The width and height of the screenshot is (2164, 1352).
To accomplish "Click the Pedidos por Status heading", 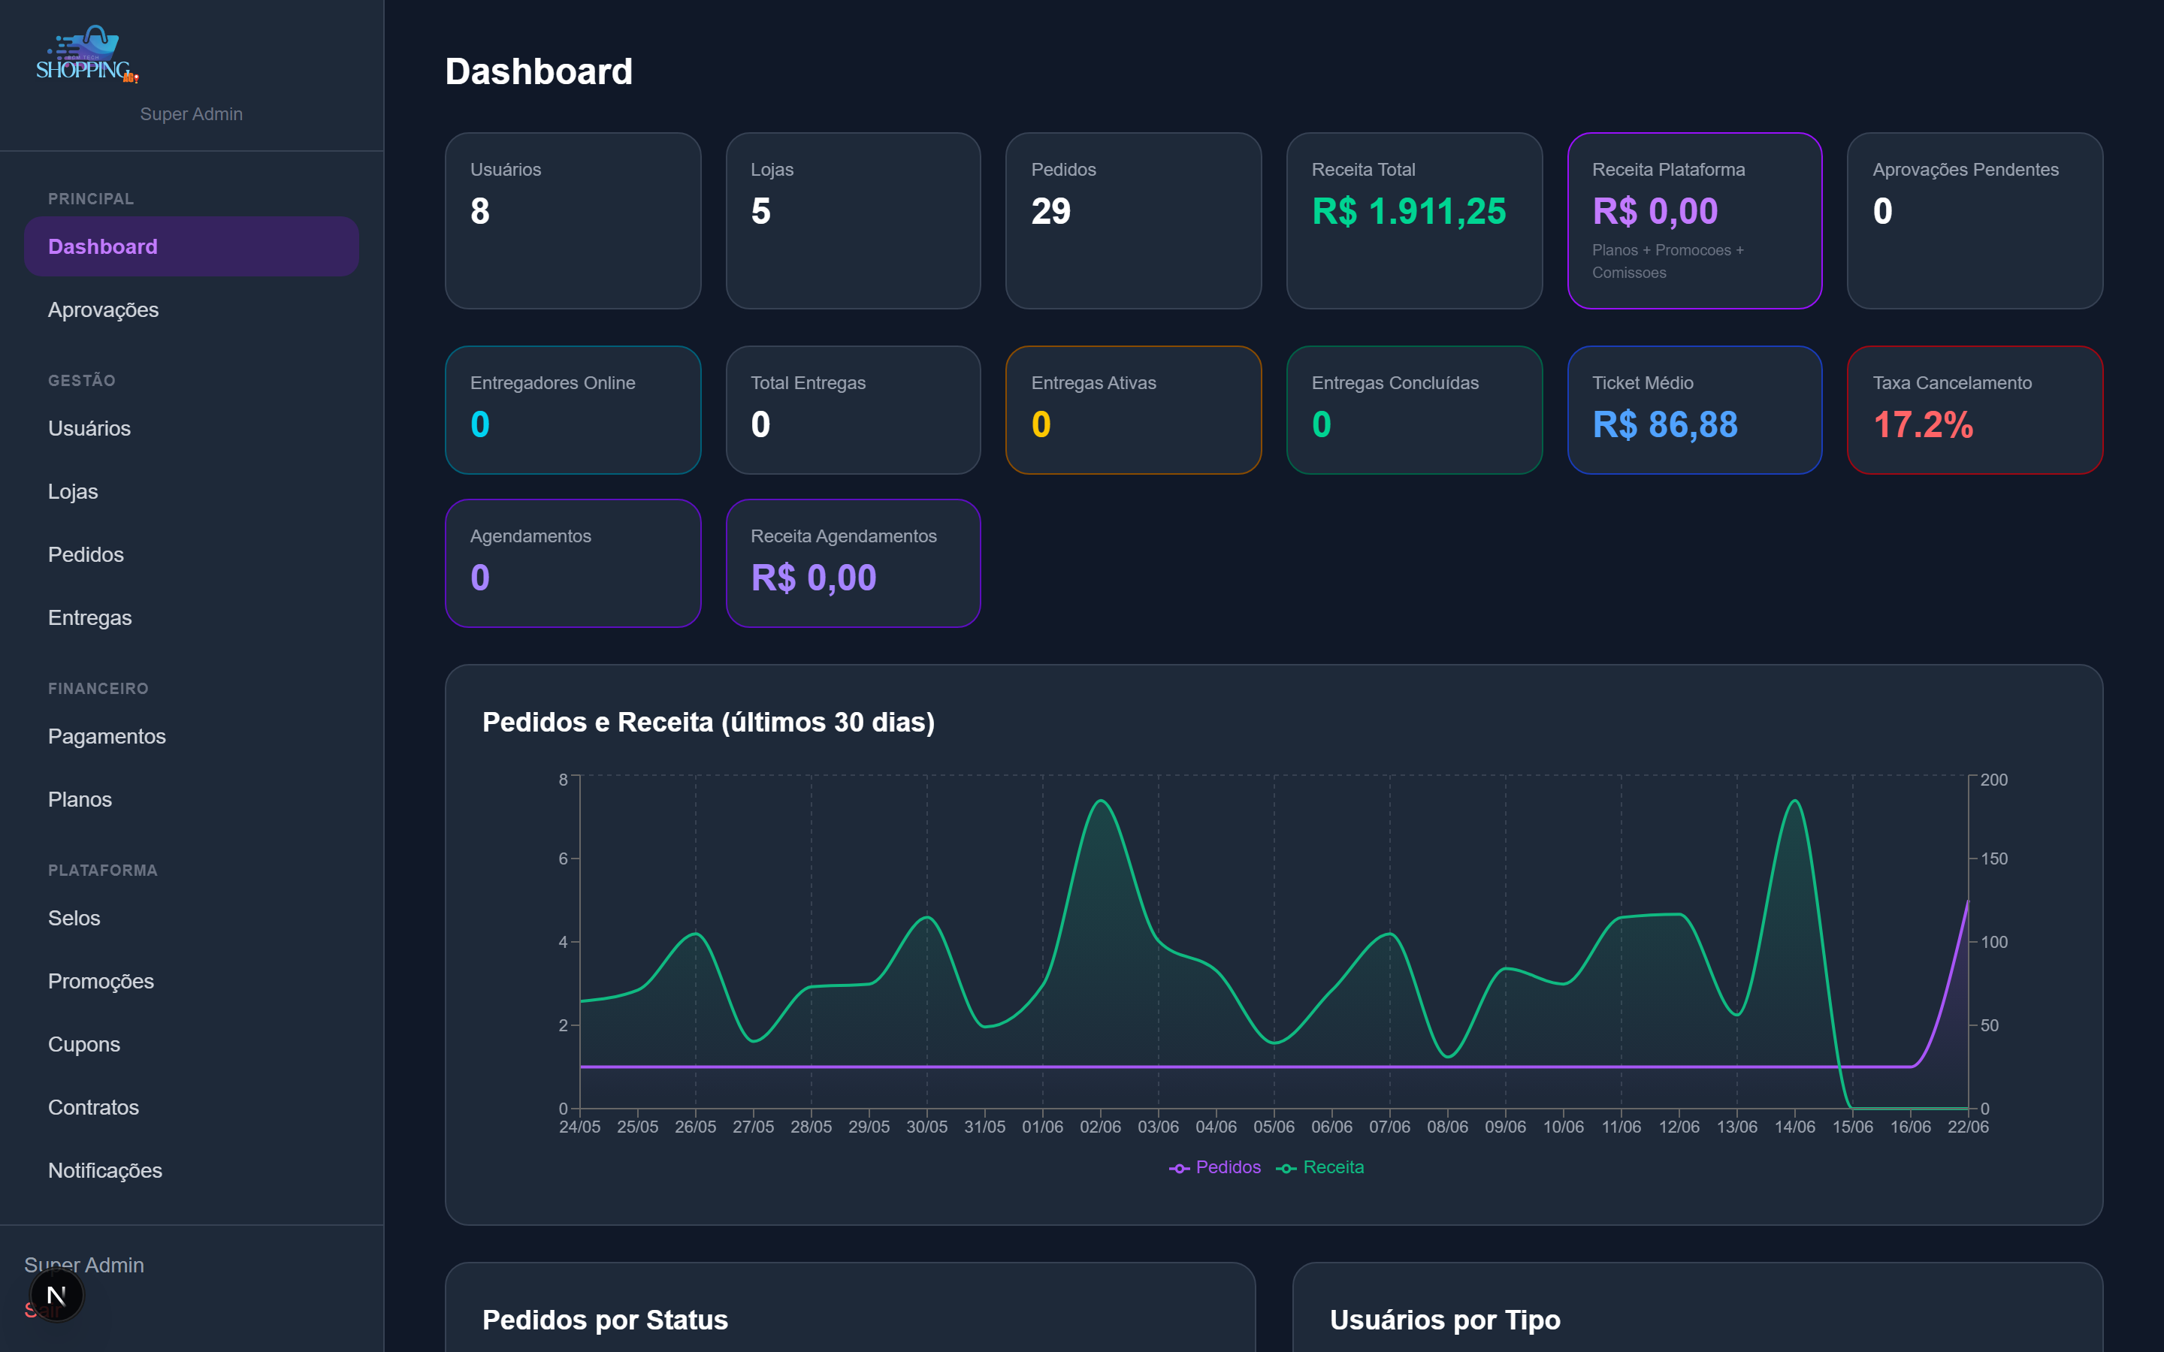I will click(x=604, y=1320).
